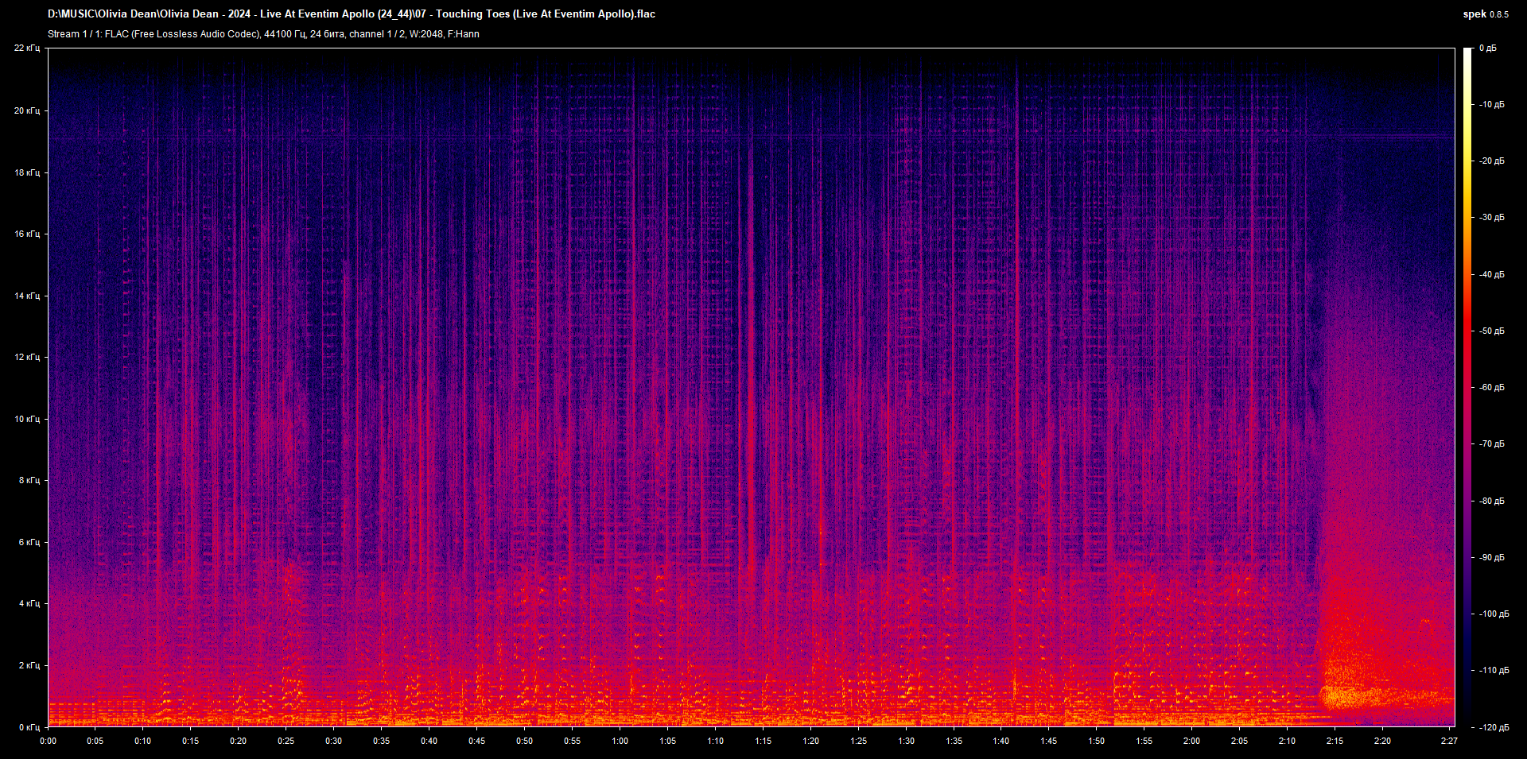Click the FLAC file path title
This screenshot has width=1527, height=759.
(x=352, y=14)
